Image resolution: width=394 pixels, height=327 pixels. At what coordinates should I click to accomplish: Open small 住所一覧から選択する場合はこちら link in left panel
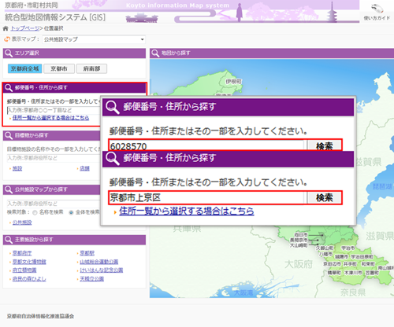tap(50, 118)
